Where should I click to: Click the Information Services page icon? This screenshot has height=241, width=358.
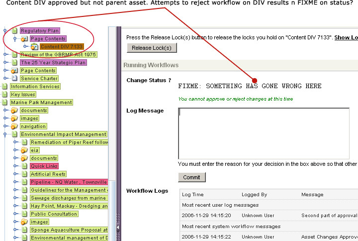pos(4,87)
